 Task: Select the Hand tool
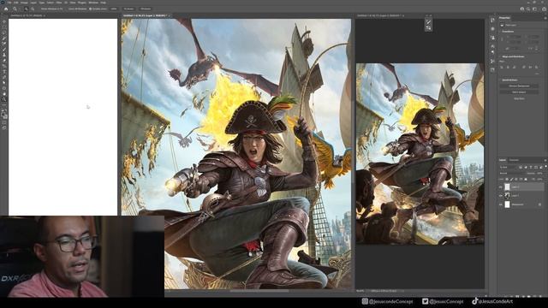pos(4,94)
